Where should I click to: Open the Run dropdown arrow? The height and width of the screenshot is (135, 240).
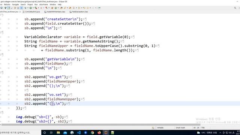pyautogui.click(x=33, y=8)
